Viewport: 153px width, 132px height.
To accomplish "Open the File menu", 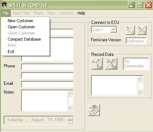I will pos(5,13).
